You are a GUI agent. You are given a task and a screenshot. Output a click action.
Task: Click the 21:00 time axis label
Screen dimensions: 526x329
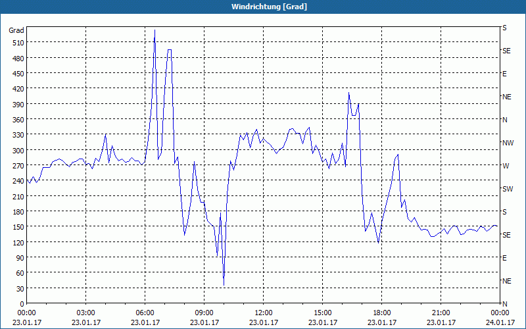(x=441, y=313)
